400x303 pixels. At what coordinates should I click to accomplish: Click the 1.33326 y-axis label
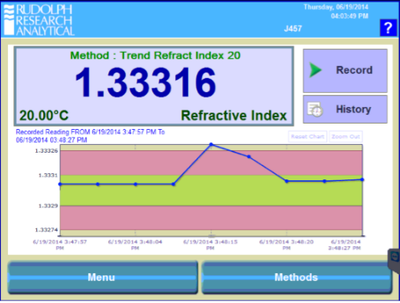(x=46, y=151)
